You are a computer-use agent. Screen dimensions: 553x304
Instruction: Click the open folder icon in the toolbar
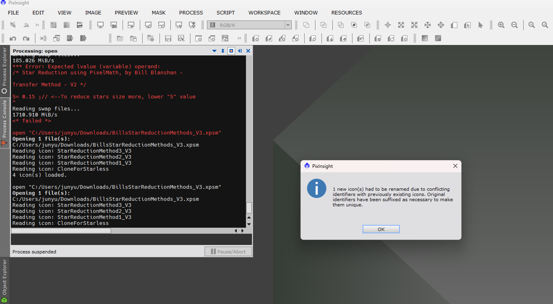pyautogui.click(x=120, y=38)
